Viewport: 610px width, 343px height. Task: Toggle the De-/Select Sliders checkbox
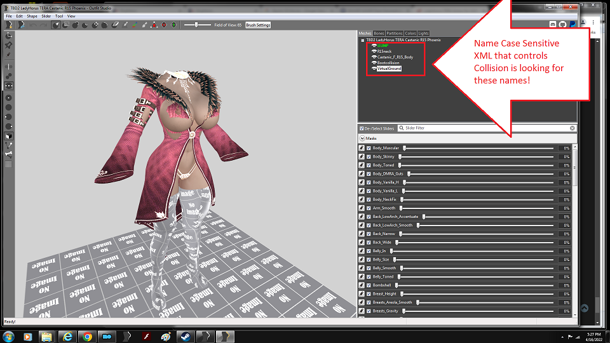pos(362,128)
